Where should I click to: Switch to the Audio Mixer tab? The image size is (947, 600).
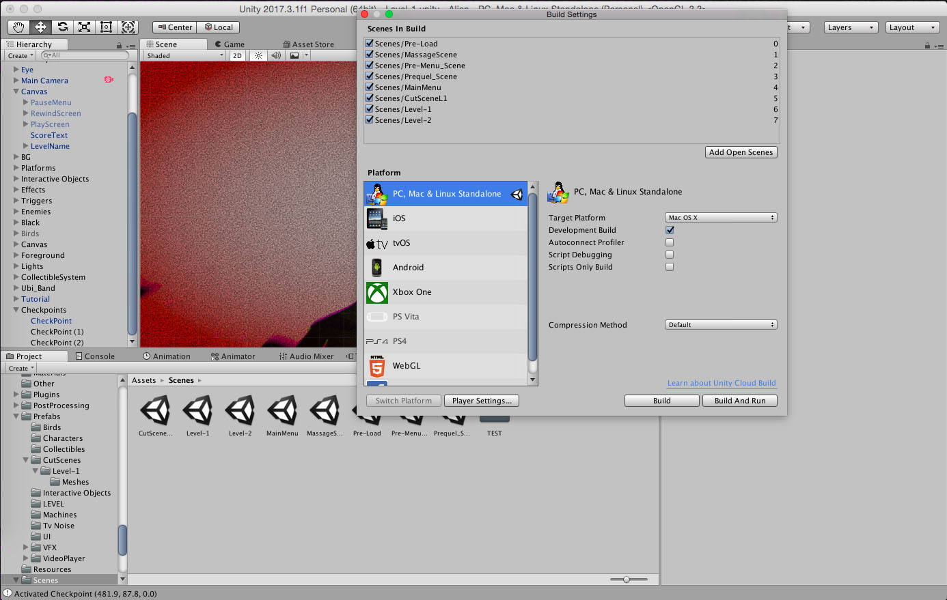[x=306, y=356]
